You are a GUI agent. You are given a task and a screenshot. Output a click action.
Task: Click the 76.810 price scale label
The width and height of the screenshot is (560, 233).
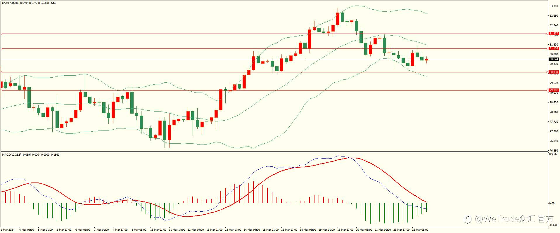point(554,141)
